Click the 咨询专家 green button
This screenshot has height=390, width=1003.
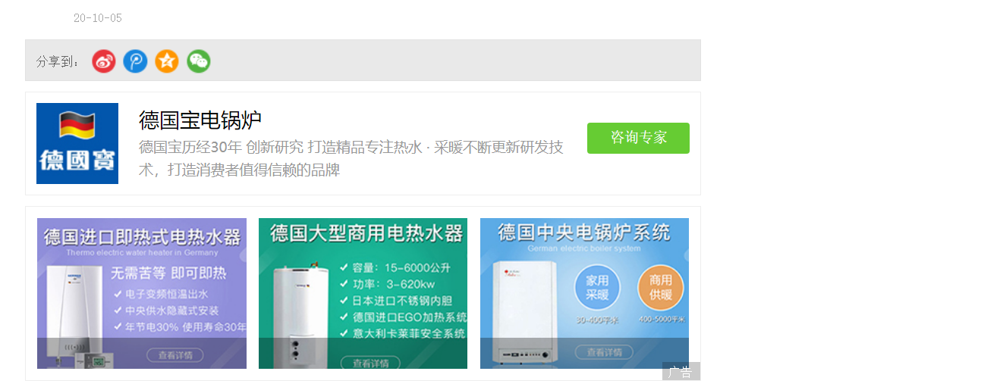tap(638, 138)
